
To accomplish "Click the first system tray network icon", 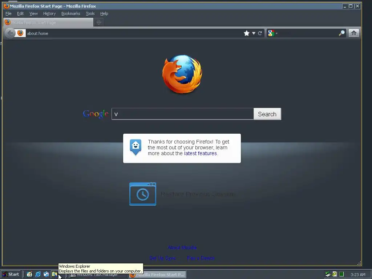I will (x=328, y=274).
